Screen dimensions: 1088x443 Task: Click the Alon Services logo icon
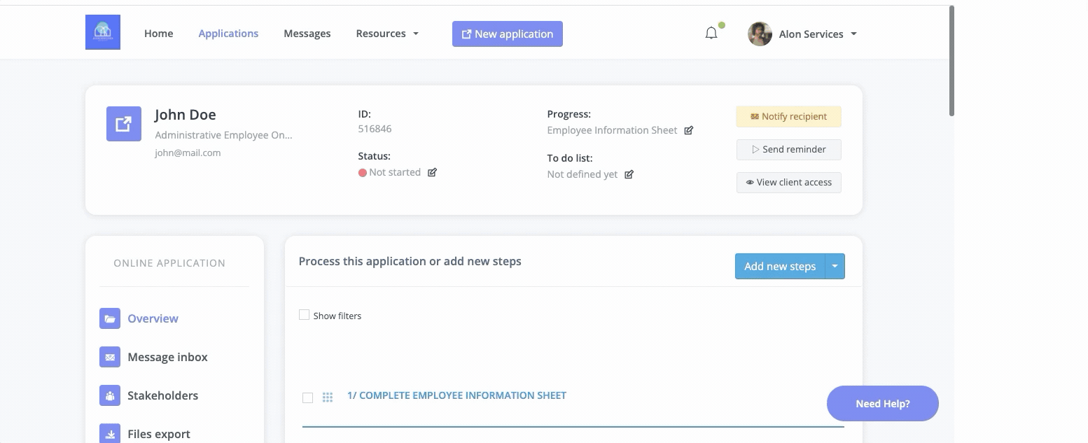(103, 32)
